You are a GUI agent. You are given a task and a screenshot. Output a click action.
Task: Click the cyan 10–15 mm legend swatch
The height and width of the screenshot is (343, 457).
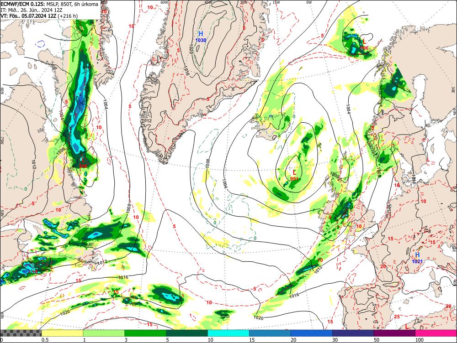click(x=228, y=333)
